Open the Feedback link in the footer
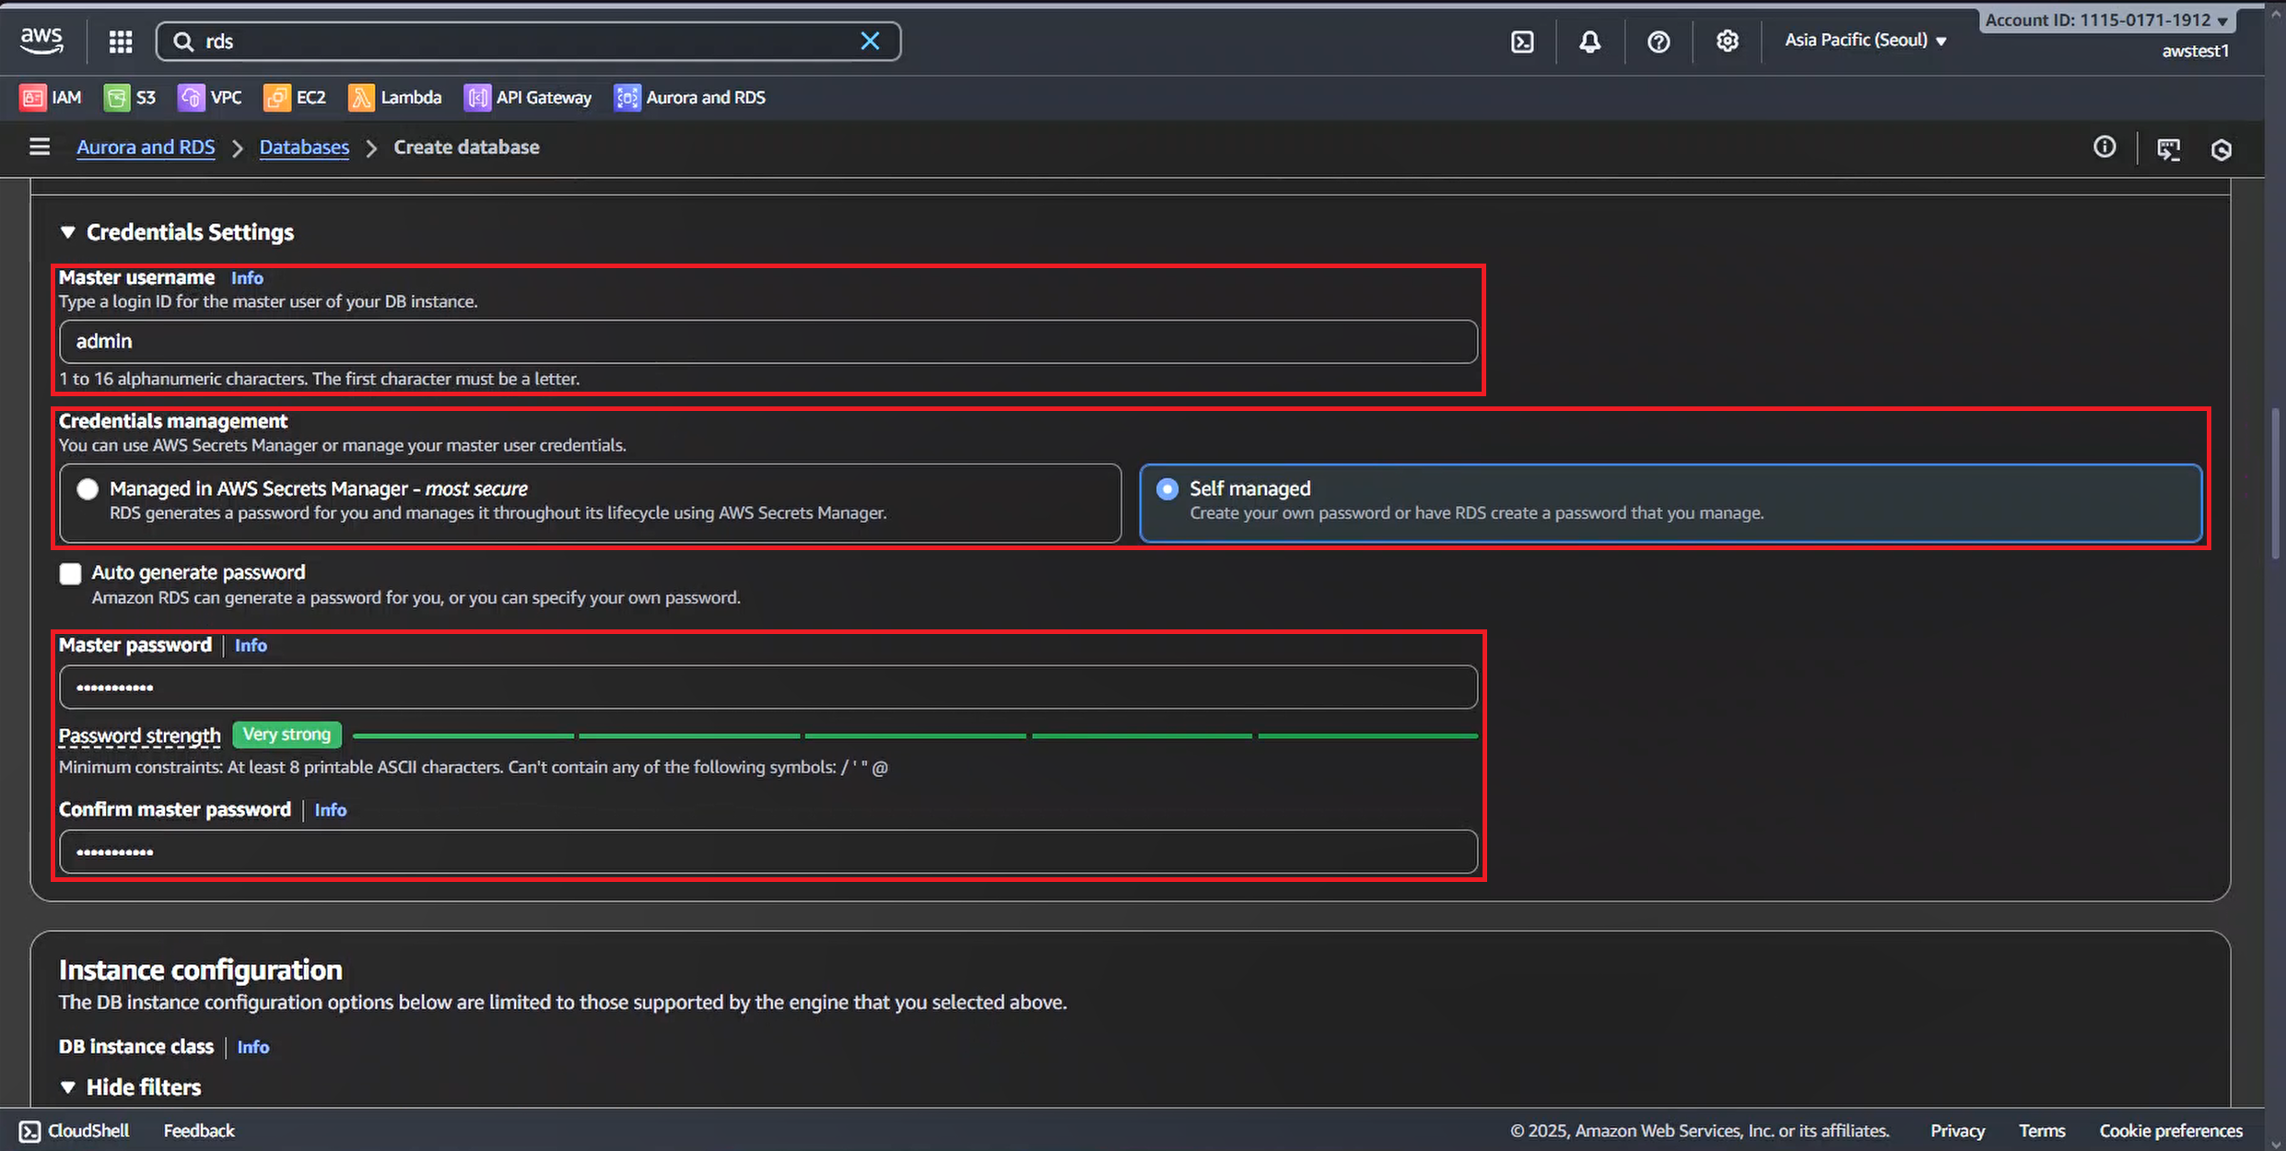This screenshot has width=2286, height=1151. [x=199, y=1131]
